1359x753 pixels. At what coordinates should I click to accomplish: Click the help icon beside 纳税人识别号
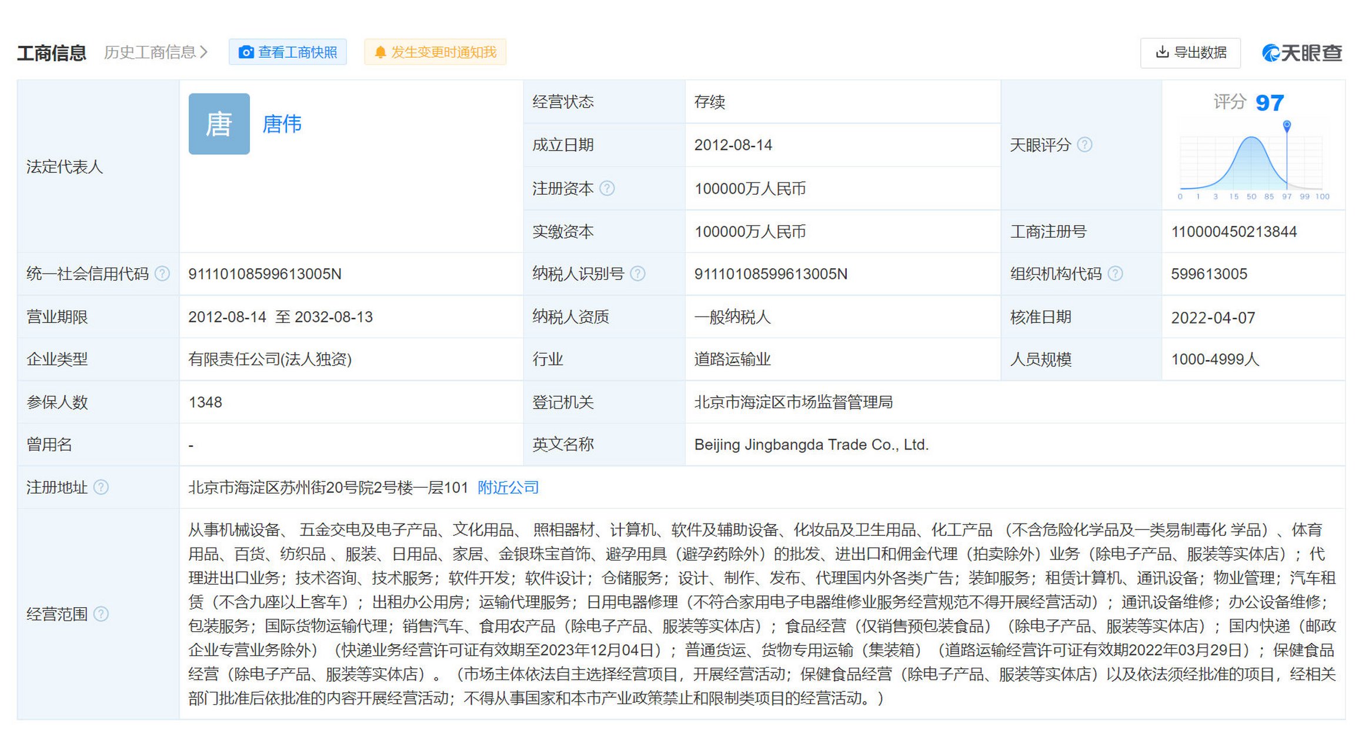pyautogui.click(x=637, y=274)
